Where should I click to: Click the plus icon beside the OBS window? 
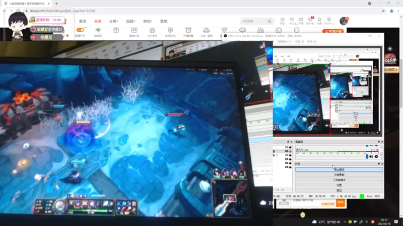click(390, 49)
